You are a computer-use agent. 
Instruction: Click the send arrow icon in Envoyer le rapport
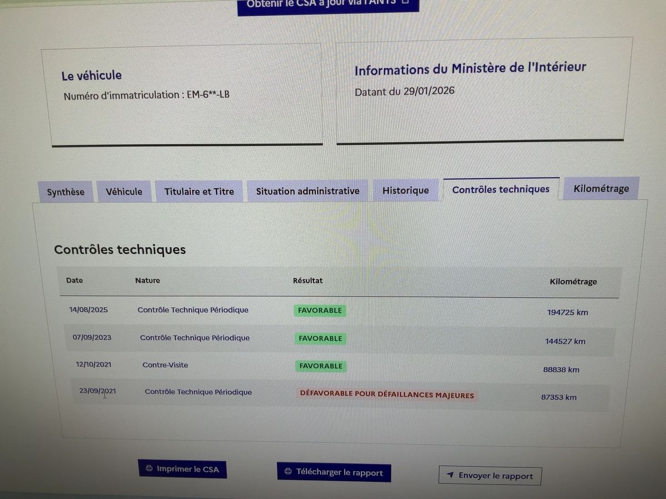450,475
